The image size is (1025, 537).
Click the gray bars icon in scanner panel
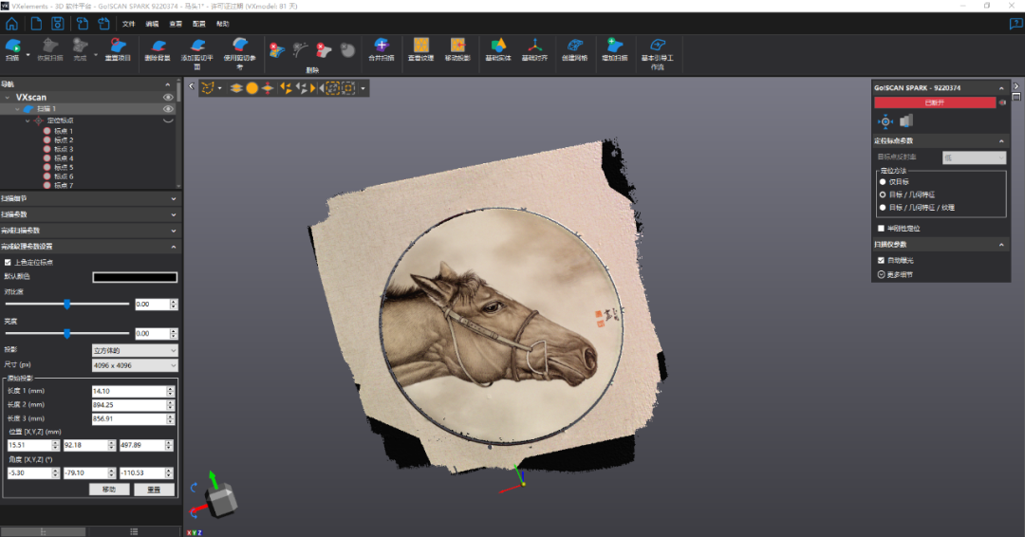point(906,121)
